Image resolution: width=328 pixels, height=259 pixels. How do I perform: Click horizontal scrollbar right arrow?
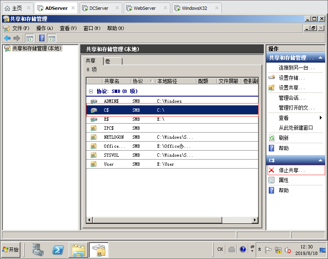tap(254, 220)
